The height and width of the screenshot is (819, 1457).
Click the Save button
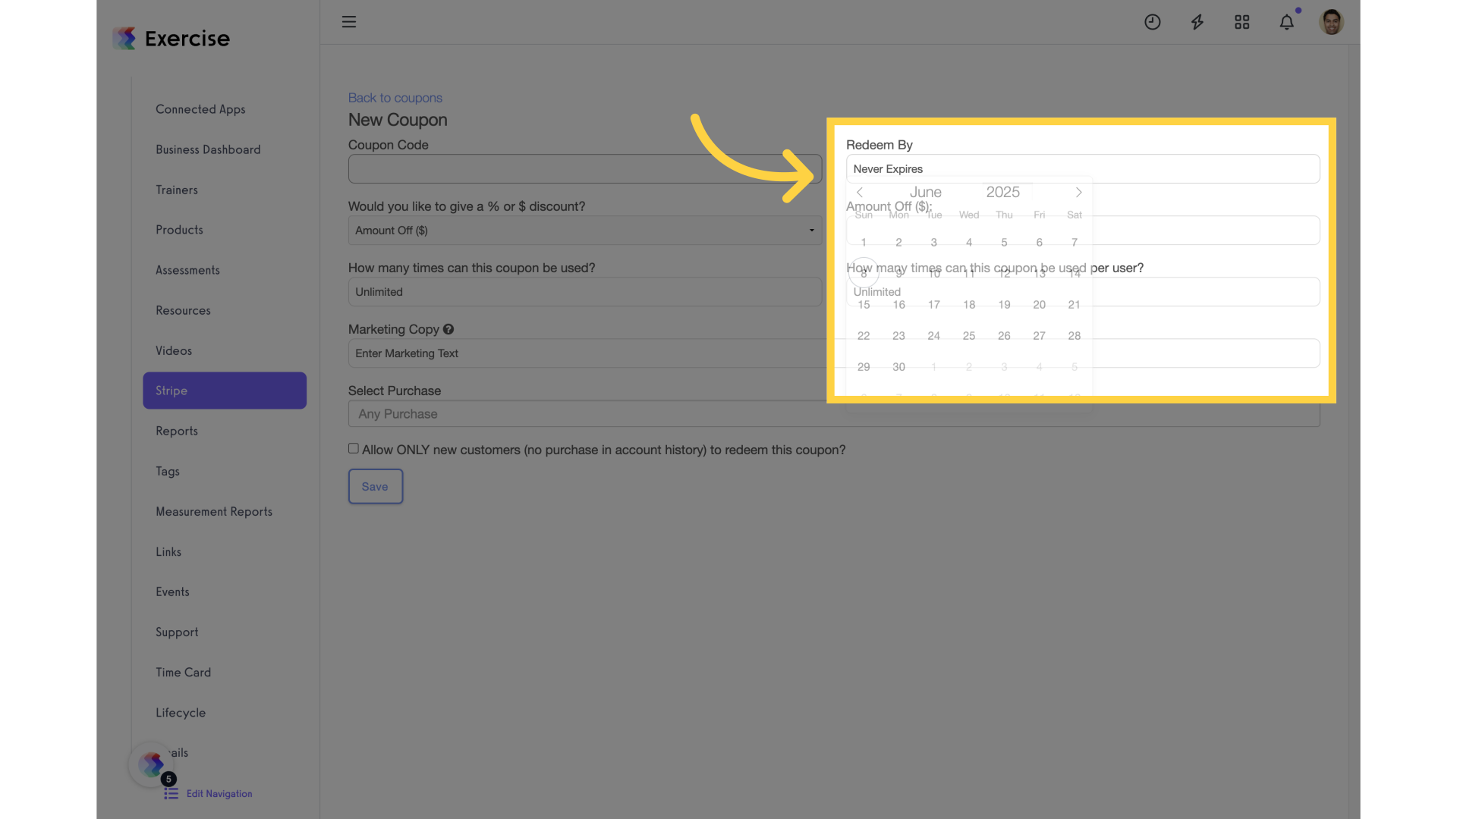coord(375,486)
